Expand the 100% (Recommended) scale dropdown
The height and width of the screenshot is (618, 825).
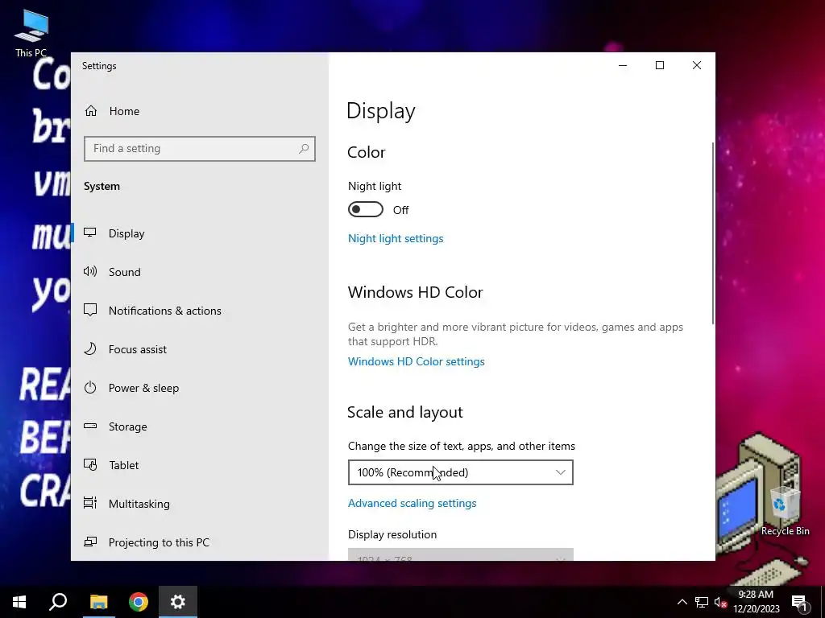(460, 472)
